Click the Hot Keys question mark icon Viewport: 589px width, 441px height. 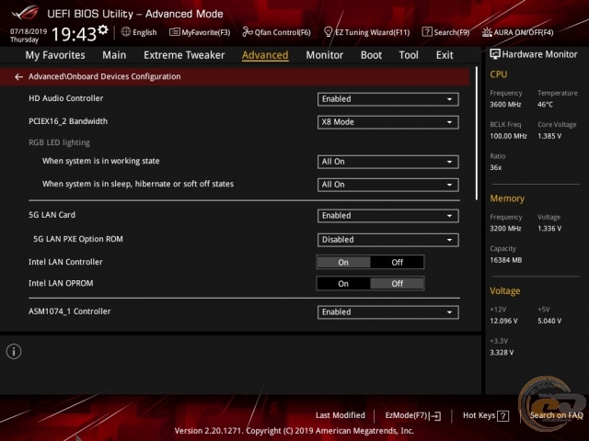click(502, 415)
